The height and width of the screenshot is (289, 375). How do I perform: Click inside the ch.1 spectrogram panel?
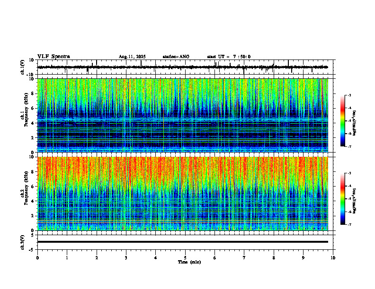(x=182, y=115)
